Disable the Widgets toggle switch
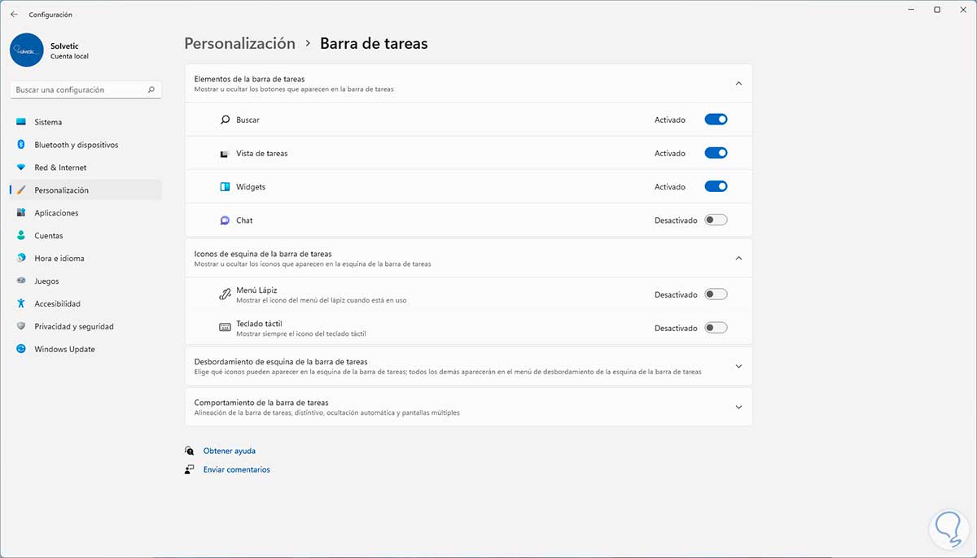977x558 pixels. [716, 186]
